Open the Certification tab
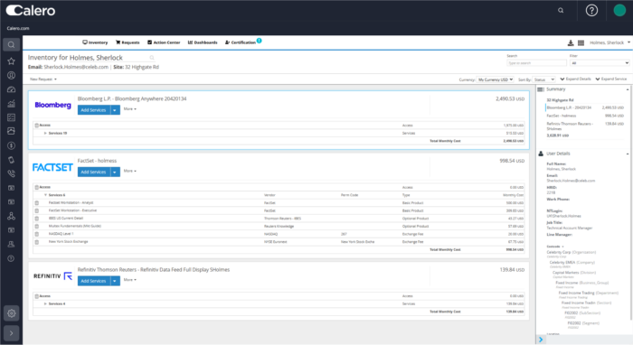 (241, 42)
